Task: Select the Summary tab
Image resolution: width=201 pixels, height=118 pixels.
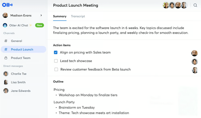Action: coord(60,16)
